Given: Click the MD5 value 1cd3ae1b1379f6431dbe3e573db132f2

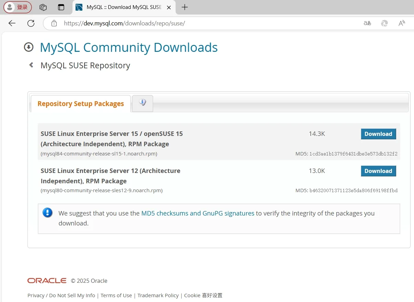Looking at the screenshot, I should tap(353, 154).
